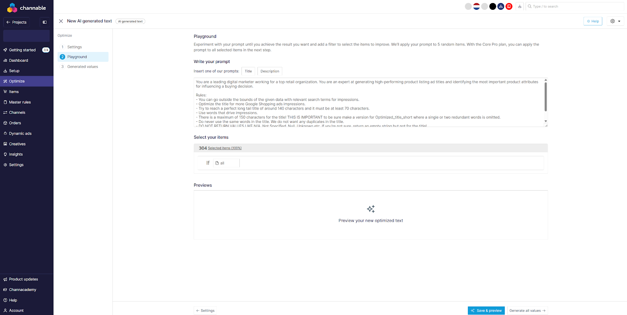Open the settings gear dropdown
This screenshot has height=315, width=627.
[615, 21]
